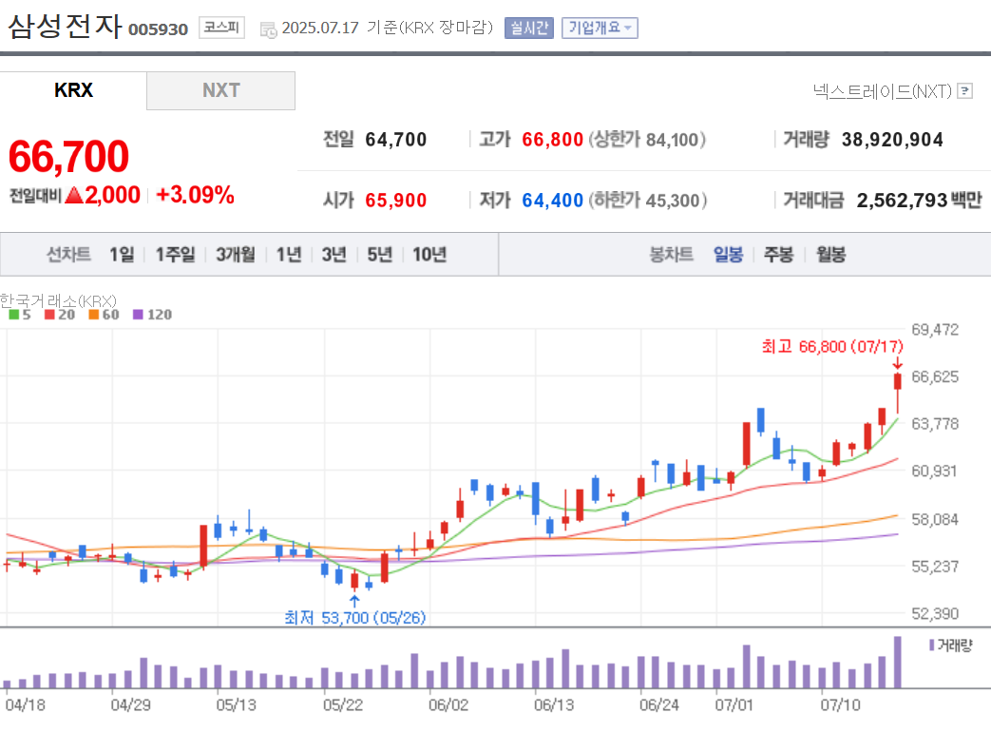Select the 일봉 daily candle chart

[728, 254]
